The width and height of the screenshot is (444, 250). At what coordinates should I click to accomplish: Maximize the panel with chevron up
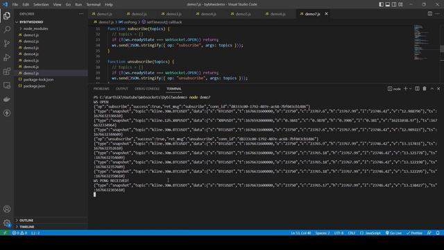(x=432, y=89)
